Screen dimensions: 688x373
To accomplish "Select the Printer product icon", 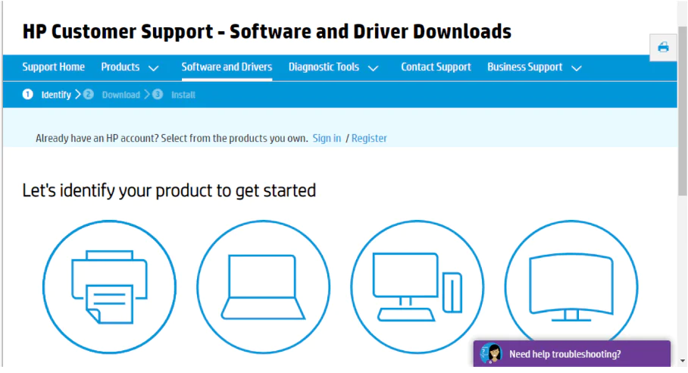I will coord(110,287).
